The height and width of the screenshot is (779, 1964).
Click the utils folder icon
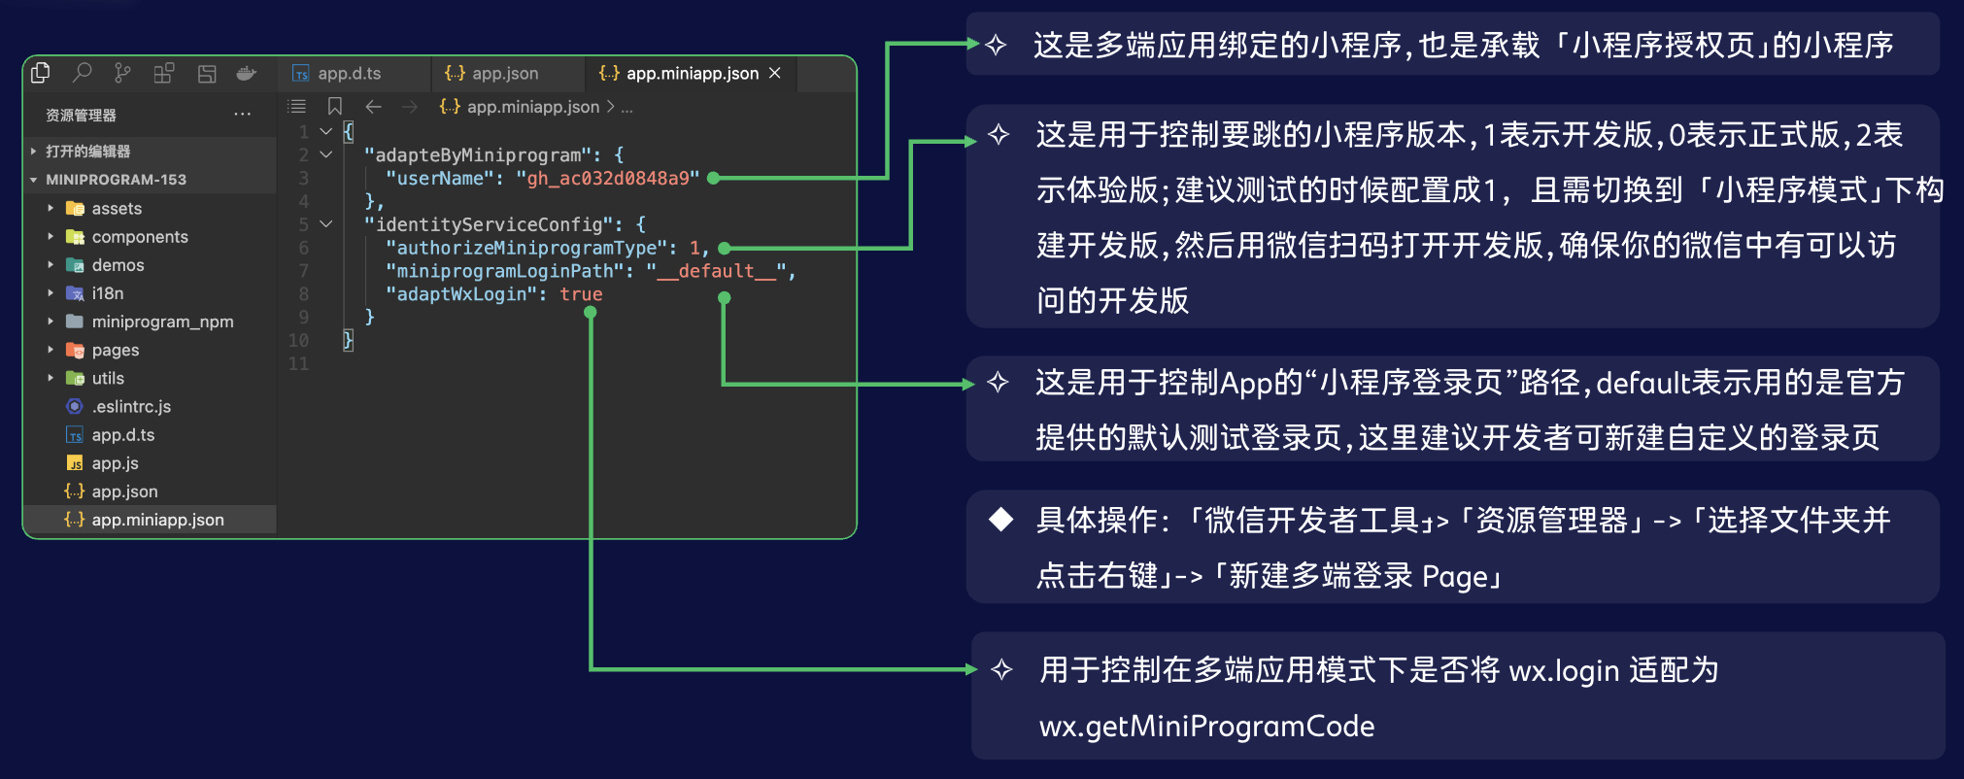coord(75,378)
